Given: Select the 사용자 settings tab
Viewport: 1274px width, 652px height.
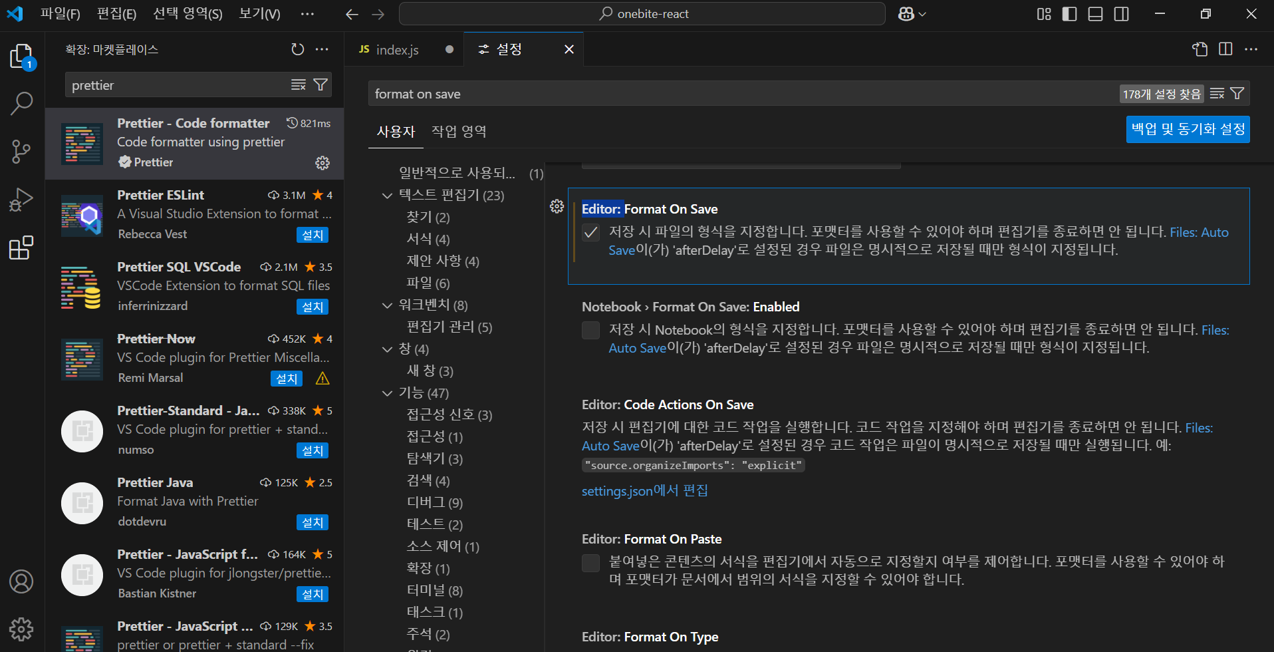Looking at the screenshot, I should pos(396,131).
